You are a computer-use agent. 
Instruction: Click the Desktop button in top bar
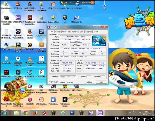(x=67, y=2)
